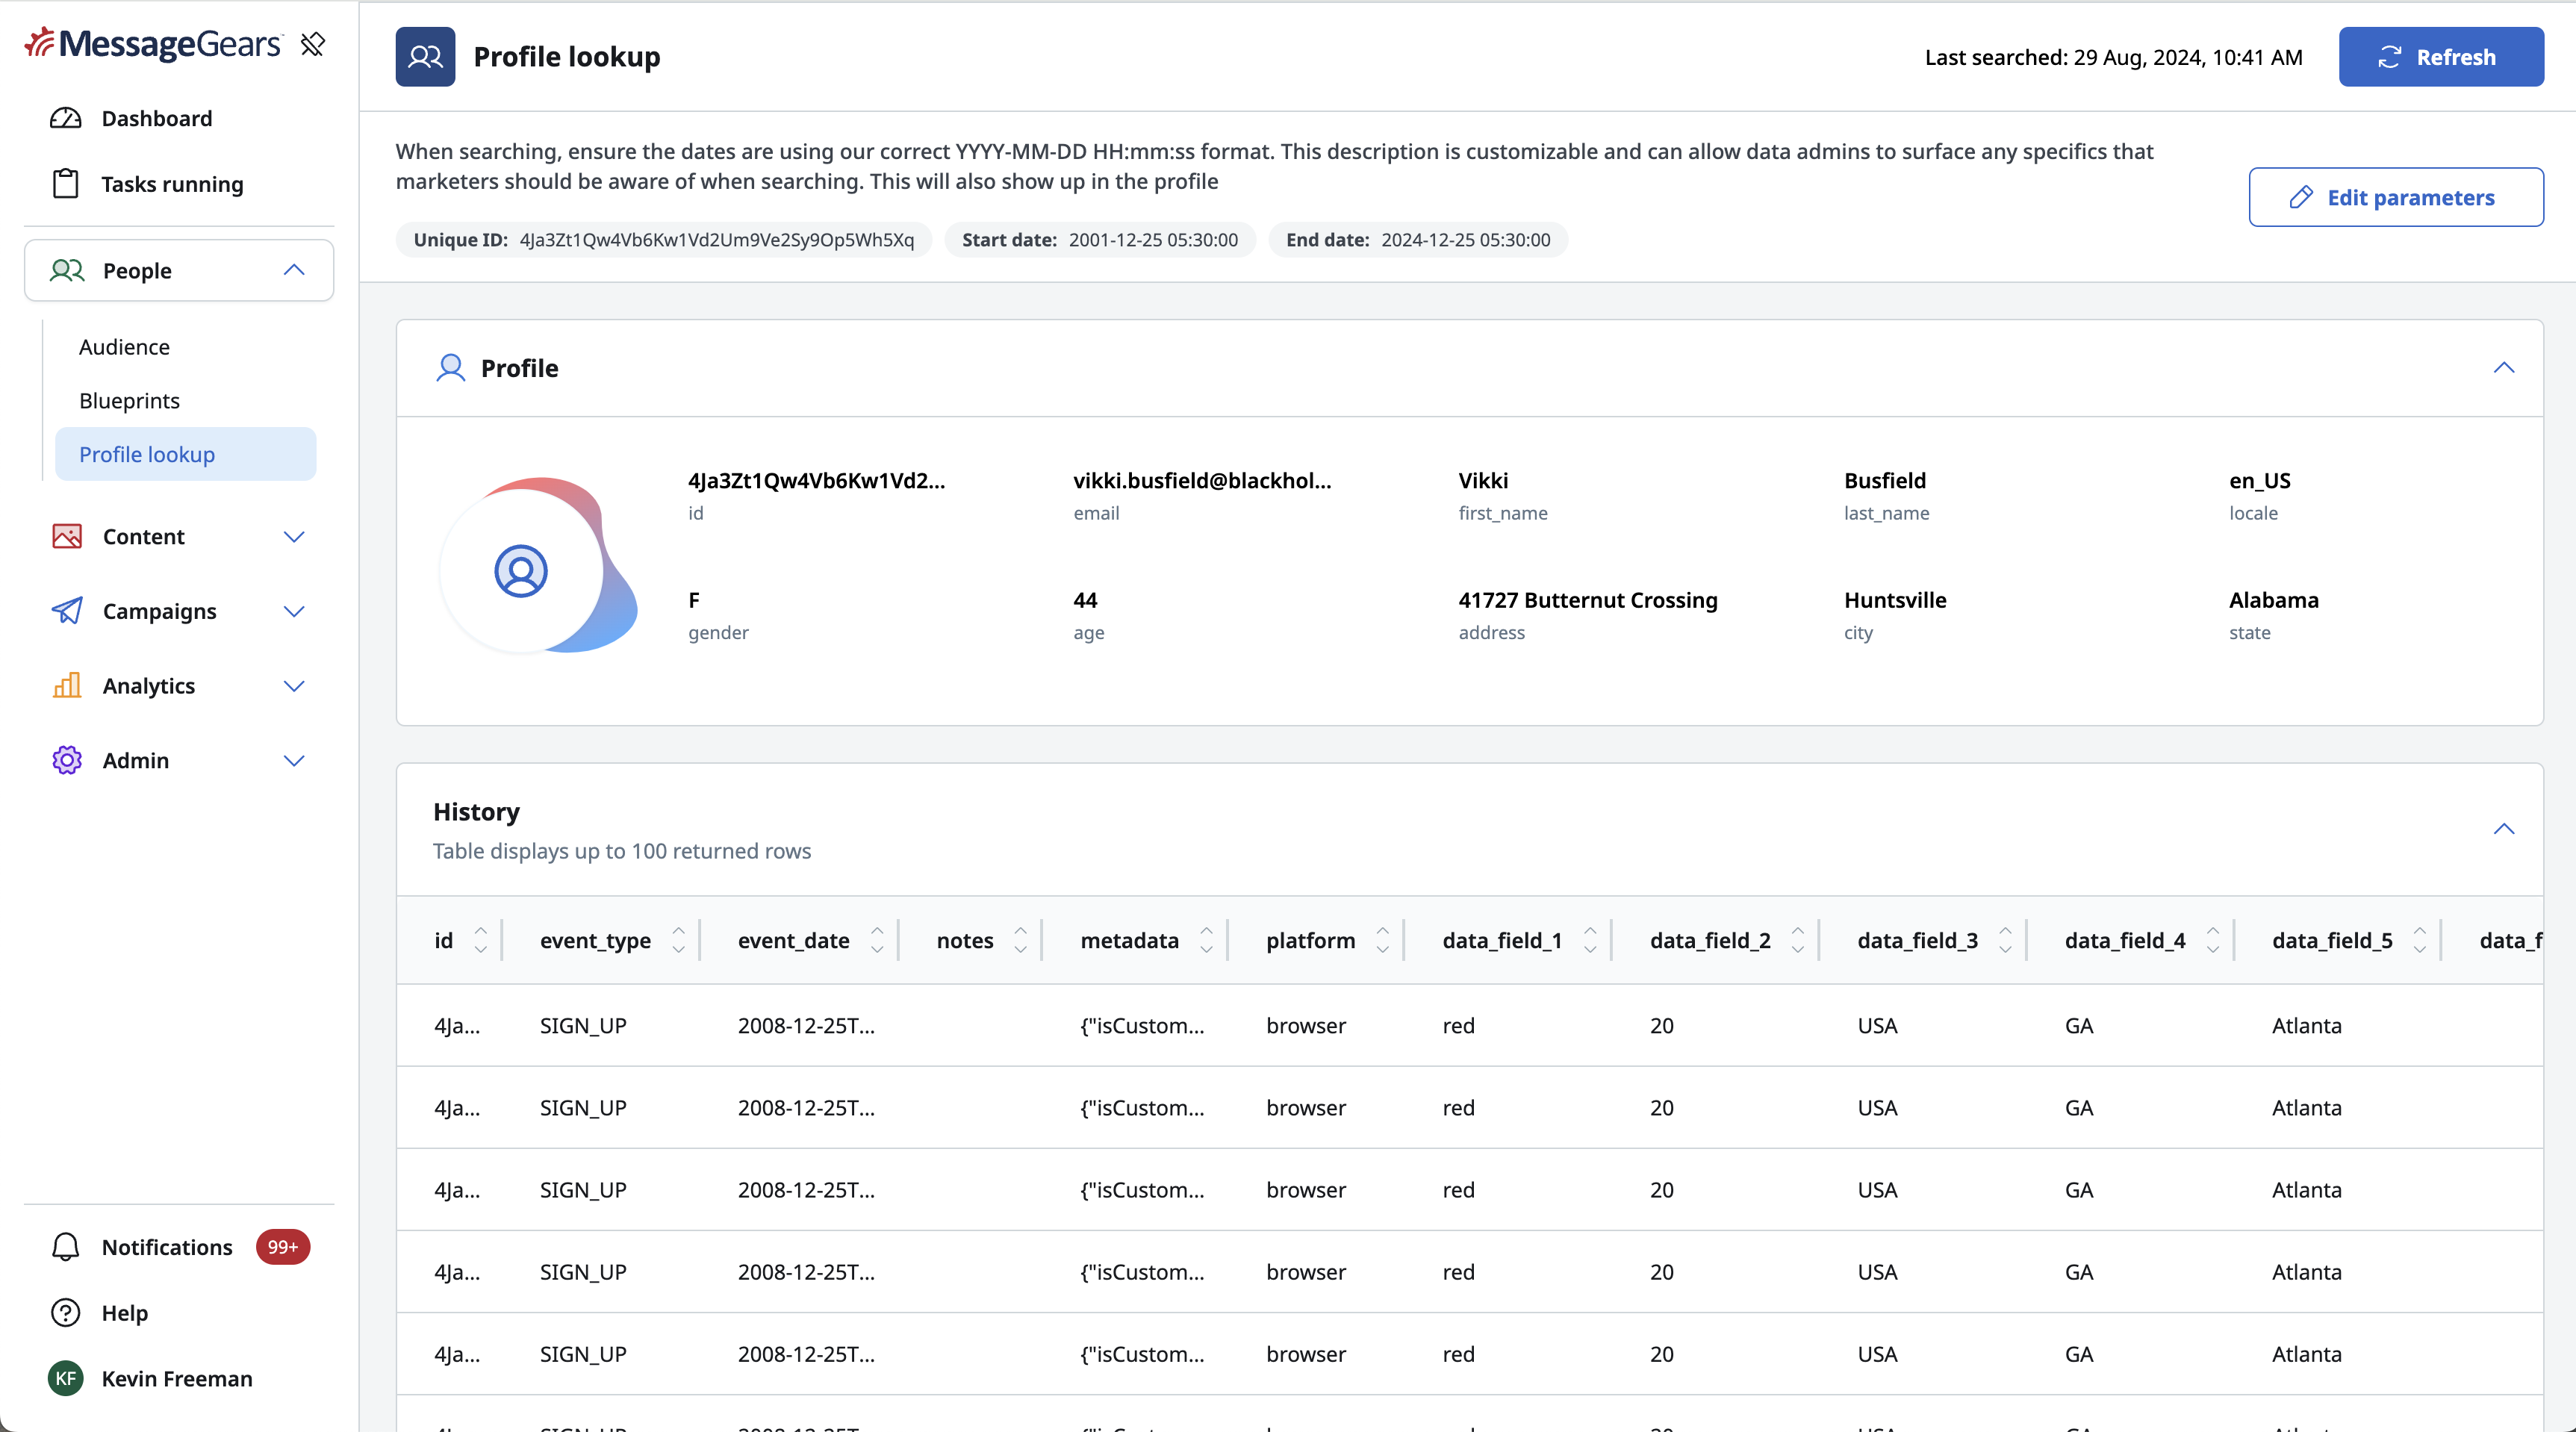Click the profile avatar picture

[538, 566]
